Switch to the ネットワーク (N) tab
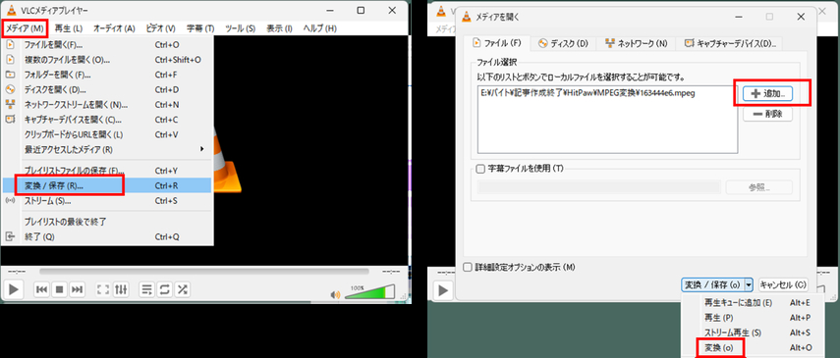 click(636, 43)
